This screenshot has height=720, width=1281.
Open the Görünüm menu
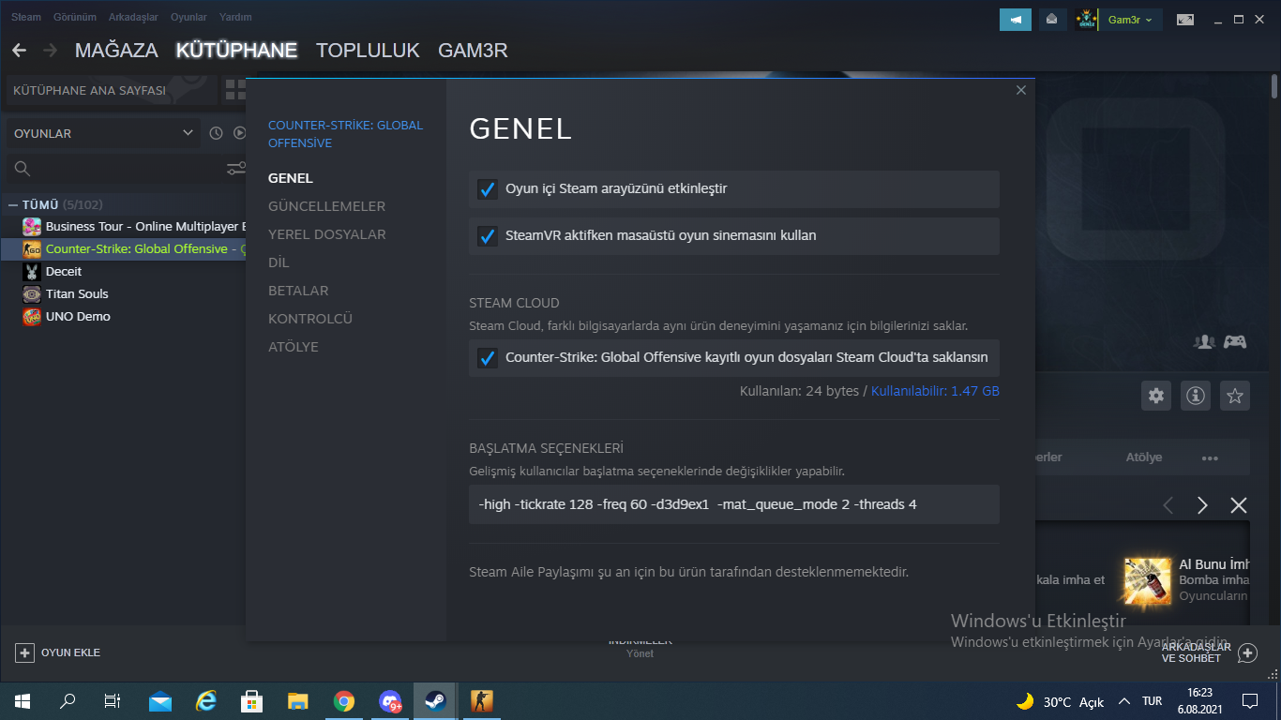click(x=75, y=17)
